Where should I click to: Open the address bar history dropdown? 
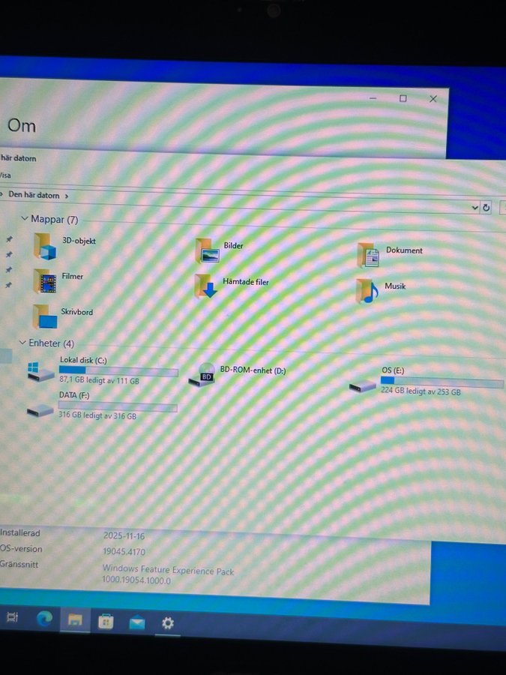click(x=475, y=207)
